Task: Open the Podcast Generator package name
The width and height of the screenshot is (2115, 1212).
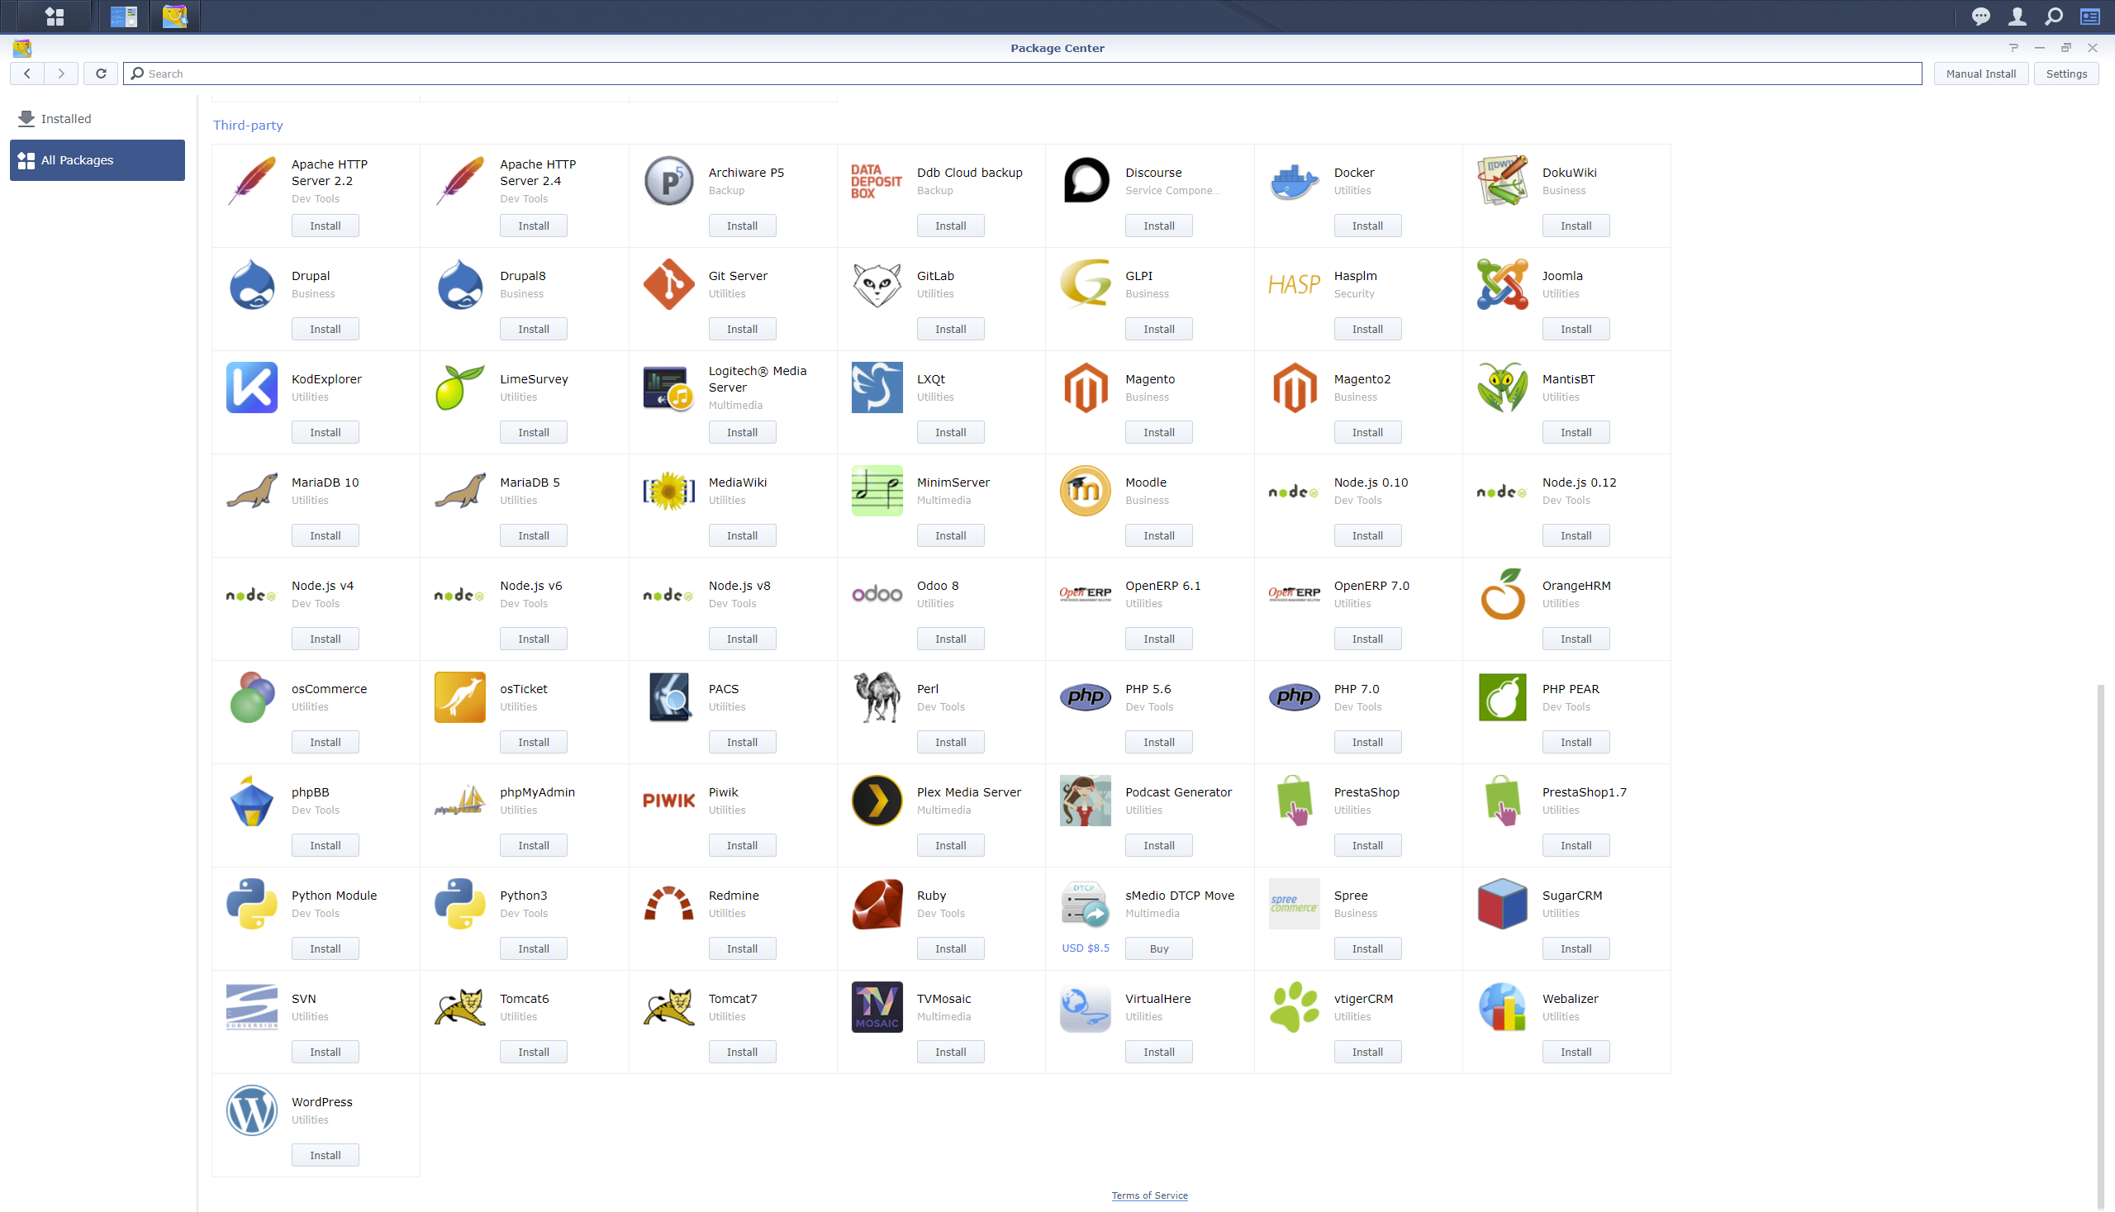Action: click(1178, 791)
